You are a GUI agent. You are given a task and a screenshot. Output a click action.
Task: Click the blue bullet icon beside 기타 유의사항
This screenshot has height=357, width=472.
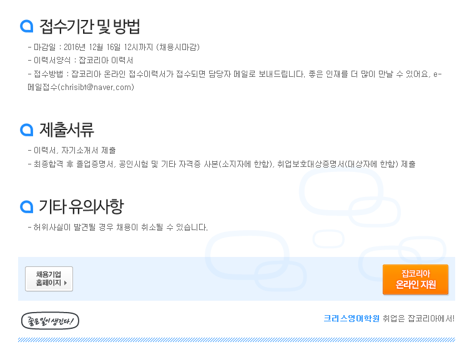coord(27,207)
